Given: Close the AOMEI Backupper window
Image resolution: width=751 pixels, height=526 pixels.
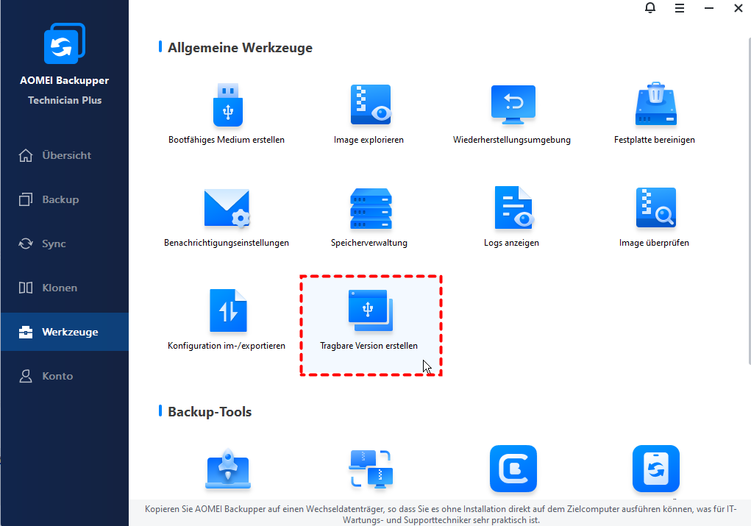Looking at the screenshot, I should (x=738, y=8).
